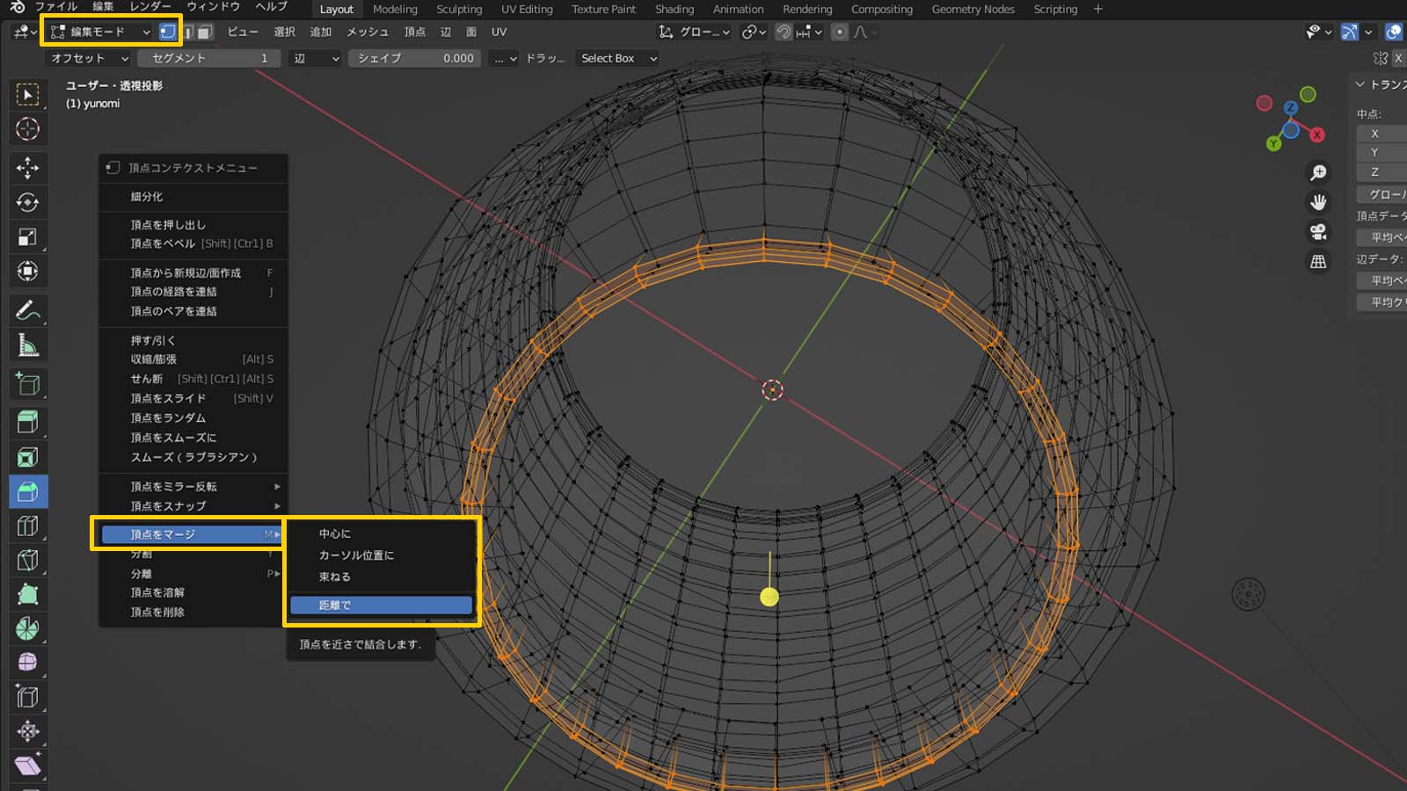This screenshot has height=791, width=1407.
Task: Open the Select Box drag dropdown
Action: [618, 58]
